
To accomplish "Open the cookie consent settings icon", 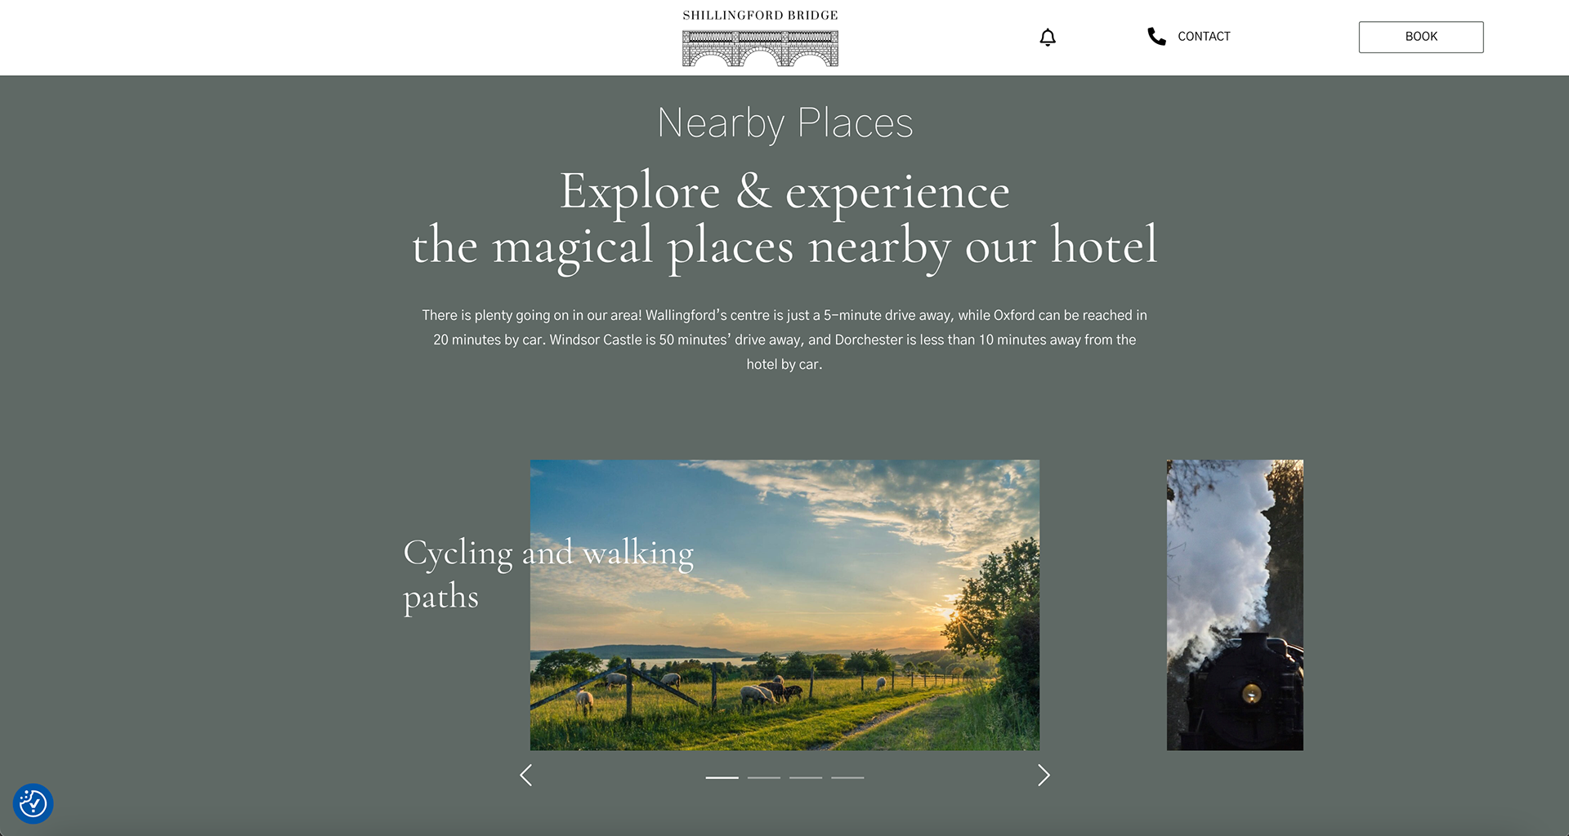I will click(34, 803).
